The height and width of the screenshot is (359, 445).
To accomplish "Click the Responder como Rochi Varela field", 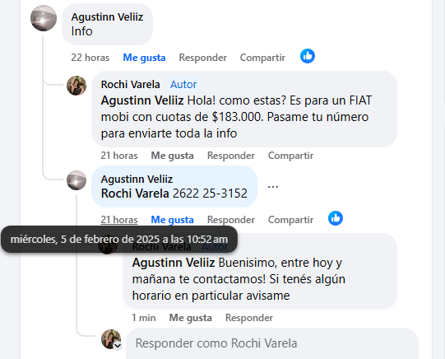I will tap(272, 343).
